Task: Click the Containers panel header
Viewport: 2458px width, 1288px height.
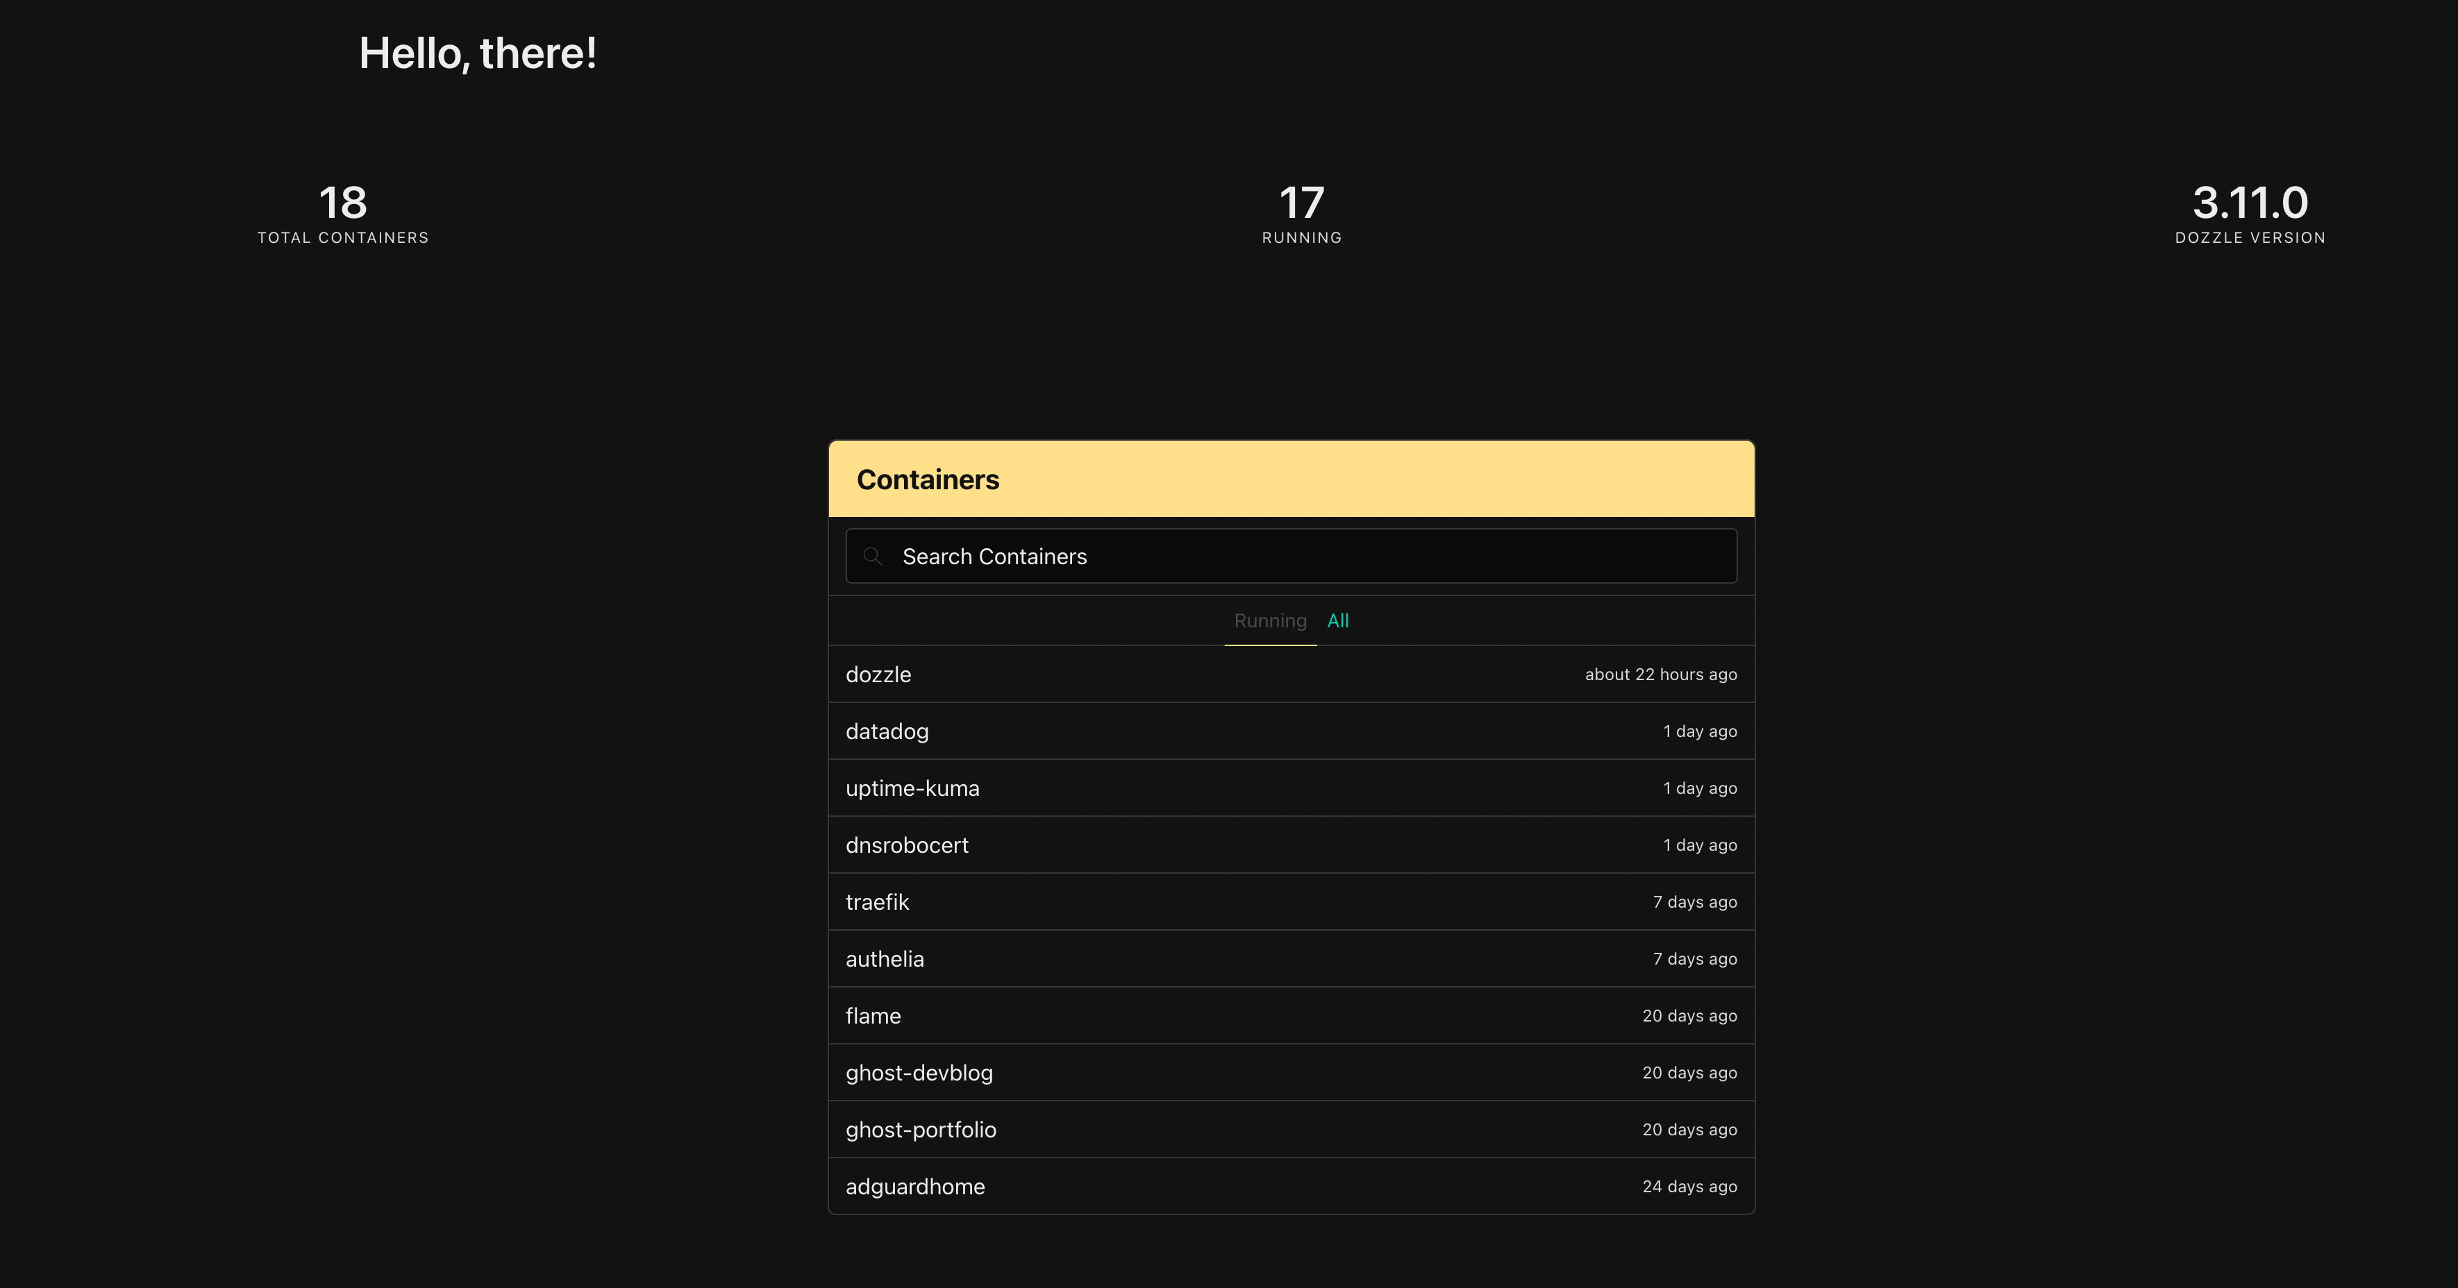Action: point(928,480)
